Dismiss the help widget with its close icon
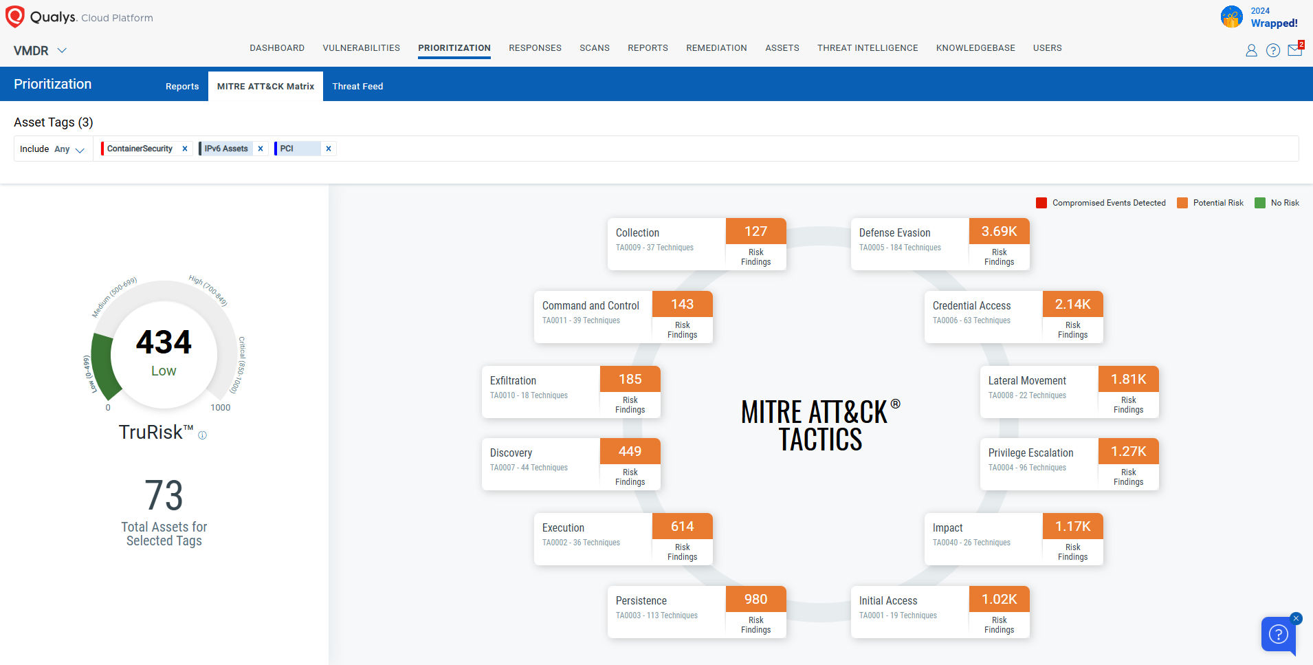Screen dimensions: 1313x665 1296,618
